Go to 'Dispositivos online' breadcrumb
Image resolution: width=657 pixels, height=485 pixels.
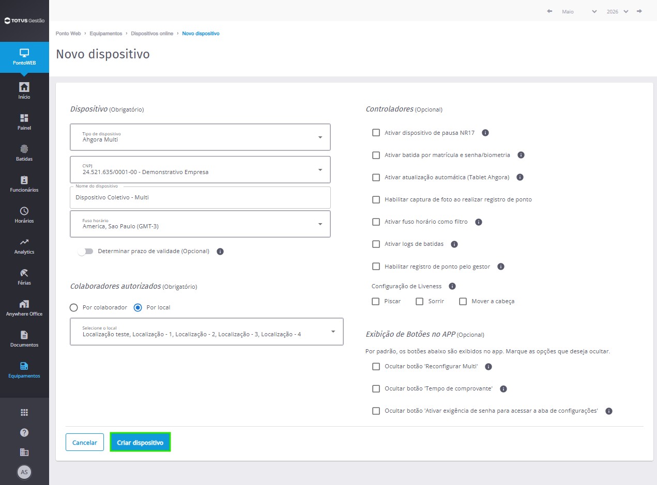click(x=152, y=34)
